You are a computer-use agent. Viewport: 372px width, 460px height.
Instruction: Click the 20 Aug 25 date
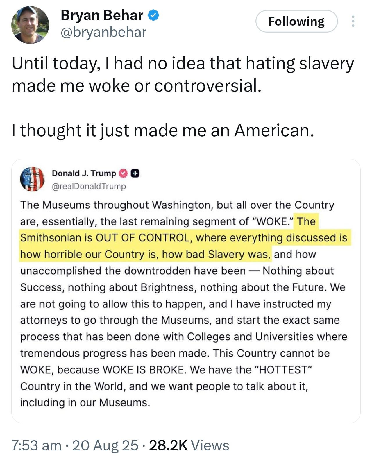pos(105,445)
